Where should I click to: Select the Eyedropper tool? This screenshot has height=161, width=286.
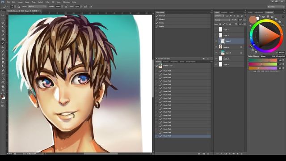[x=3, y=35]
